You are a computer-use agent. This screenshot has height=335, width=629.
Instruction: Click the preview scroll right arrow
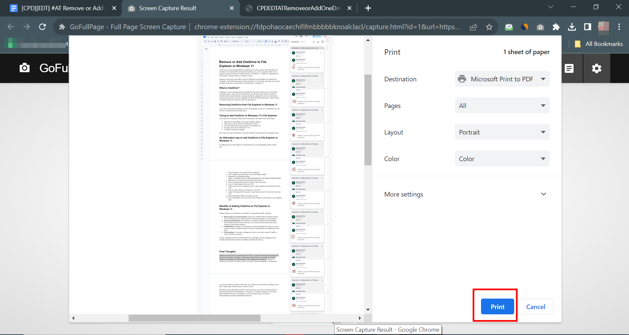click(360, 318)
